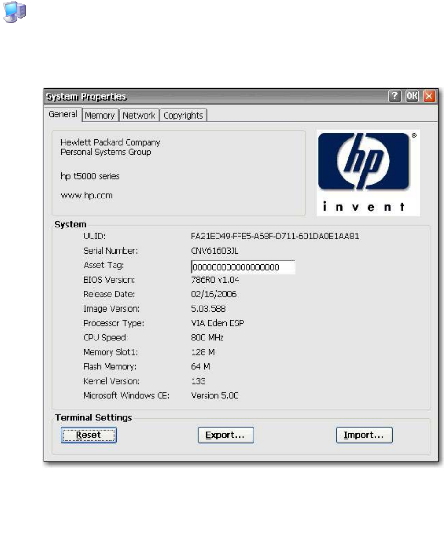
Task: Reset the terminal settings
Action: 88,435
